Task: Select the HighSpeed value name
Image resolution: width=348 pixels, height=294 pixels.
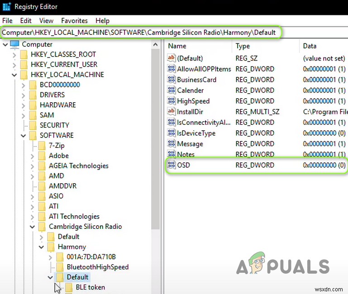Action: 193,101
